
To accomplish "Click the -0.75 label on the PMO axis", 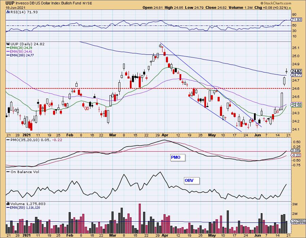I will pyautogui.click(x=296, y=165).
